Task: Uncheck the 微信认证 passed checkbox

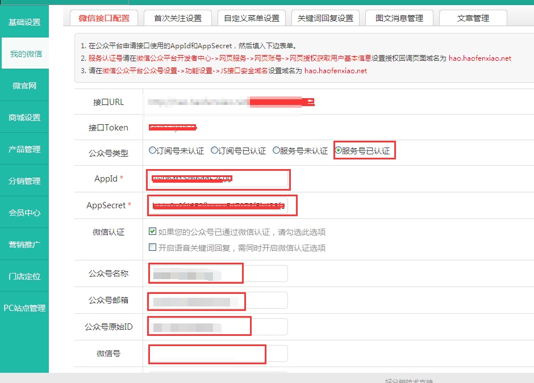Action: (x=152, y=232)
